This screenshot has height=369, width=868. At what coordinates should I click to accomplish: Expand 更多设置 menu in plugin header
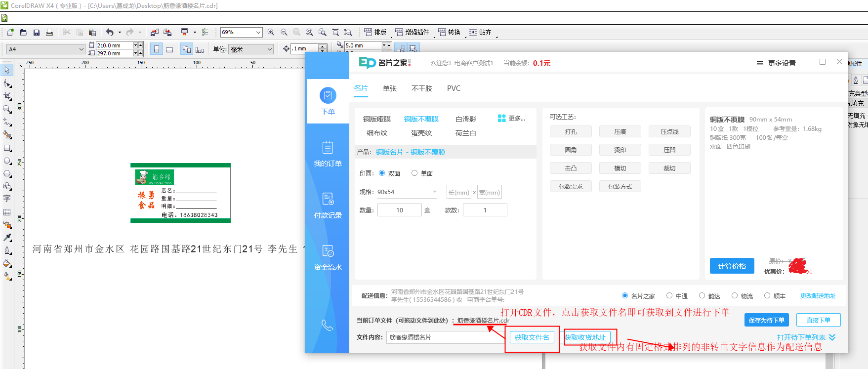click(776, 63)
